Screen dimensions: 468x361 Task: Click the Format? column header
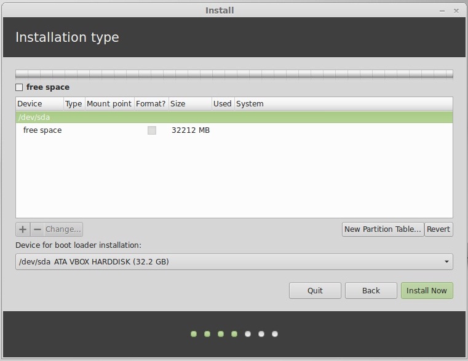coord(151,103)
